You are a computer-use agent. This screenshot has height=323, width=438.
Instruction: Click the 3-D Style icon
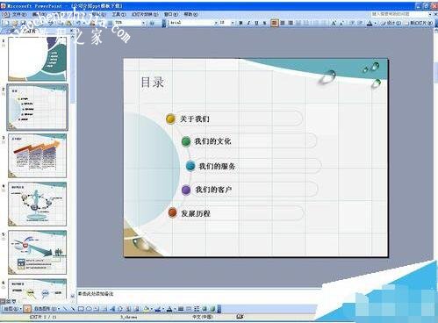(x=212, y=309)
